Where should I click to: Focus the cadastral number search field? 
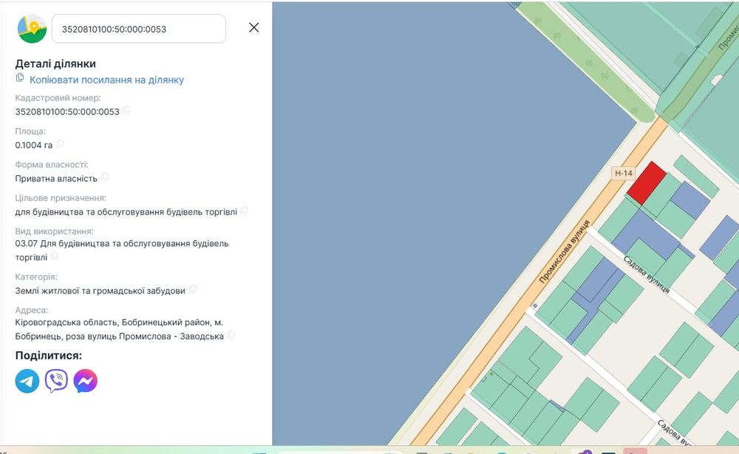pyautogui.click(x=138, y=29)
